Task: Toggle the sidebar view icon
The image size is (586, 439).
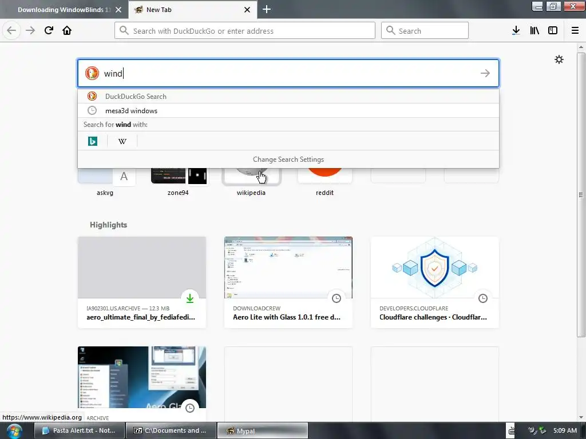Action: point(553,30)
